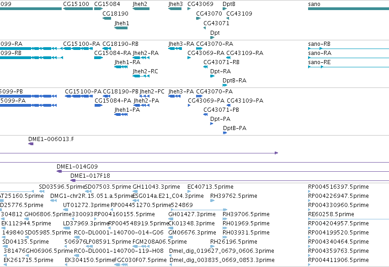The image size is (389, 267).
Task: Select the sano-RB transcript
Action: 349,49
